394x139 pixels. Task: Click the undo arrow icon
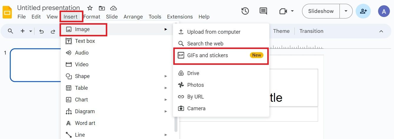pos(42,31)
